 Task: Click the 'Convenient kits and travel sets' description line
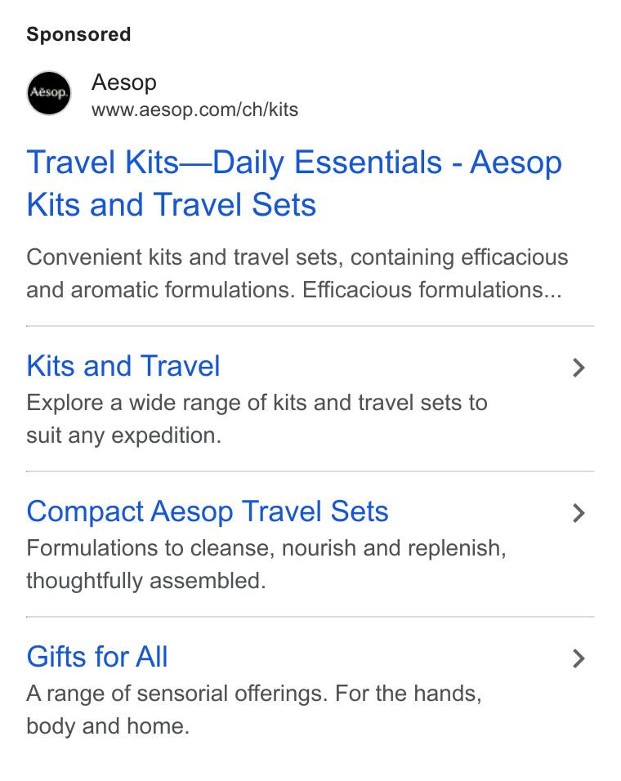tap(297, 258)
